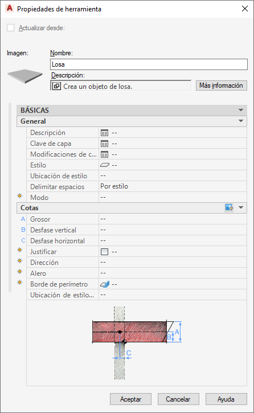The image size is (254, 413).
Task: Collapse the Cotas category arrow
Action: coord(240,207)
